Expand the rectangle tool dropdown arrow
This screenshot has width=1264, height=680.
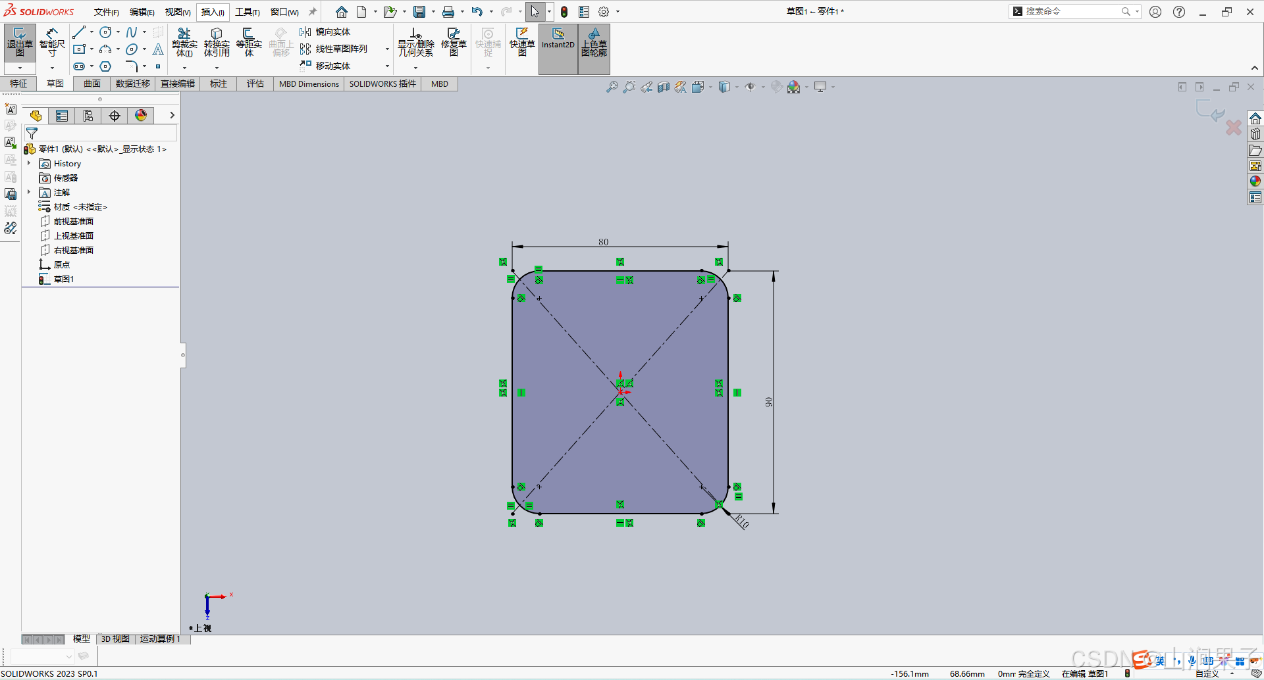coord(91,49)
